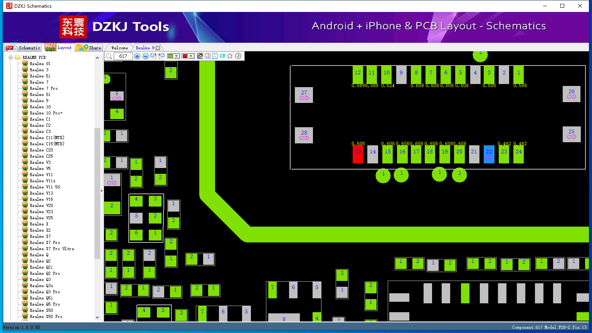The image size is (592, 333).
Task: Click the green connector pad 12
Action: coord(358,75)
